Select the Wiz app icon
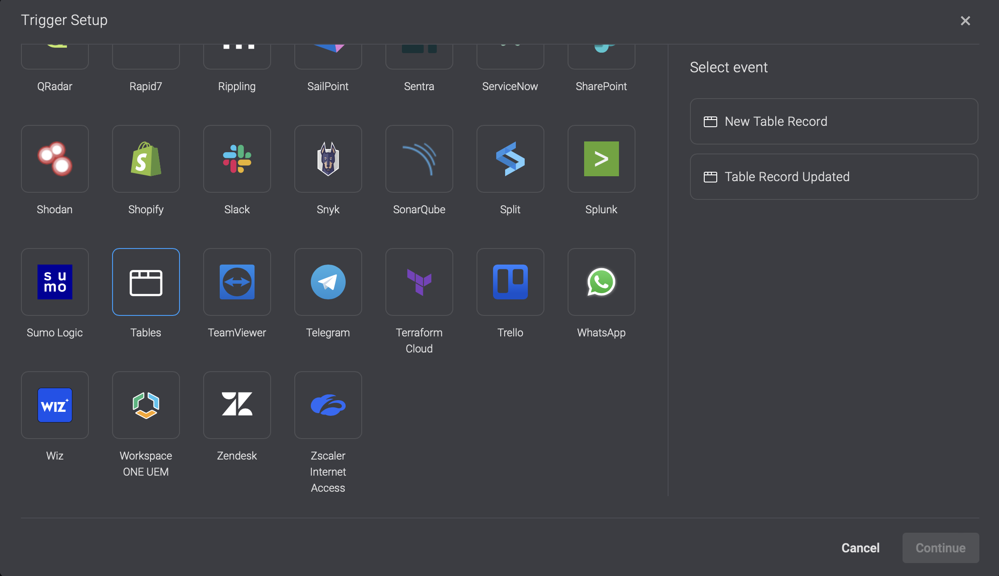 [55, 405]
